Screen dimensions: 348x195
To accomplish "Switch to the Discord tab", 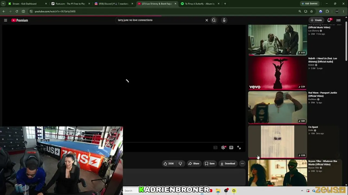I will (x=113, y=4).
